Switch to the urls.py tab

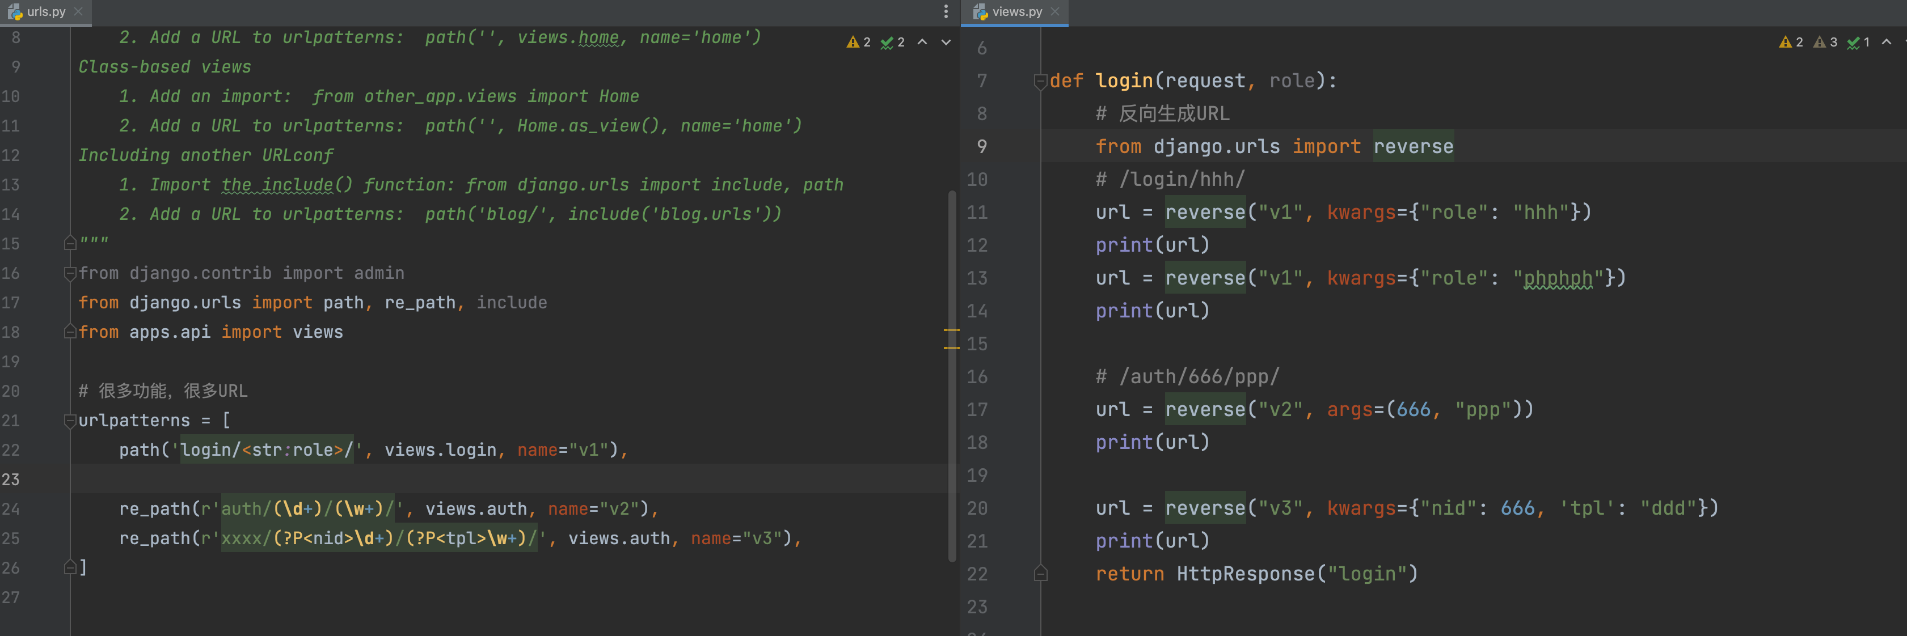pyautogui.click(x=45, y=11)
